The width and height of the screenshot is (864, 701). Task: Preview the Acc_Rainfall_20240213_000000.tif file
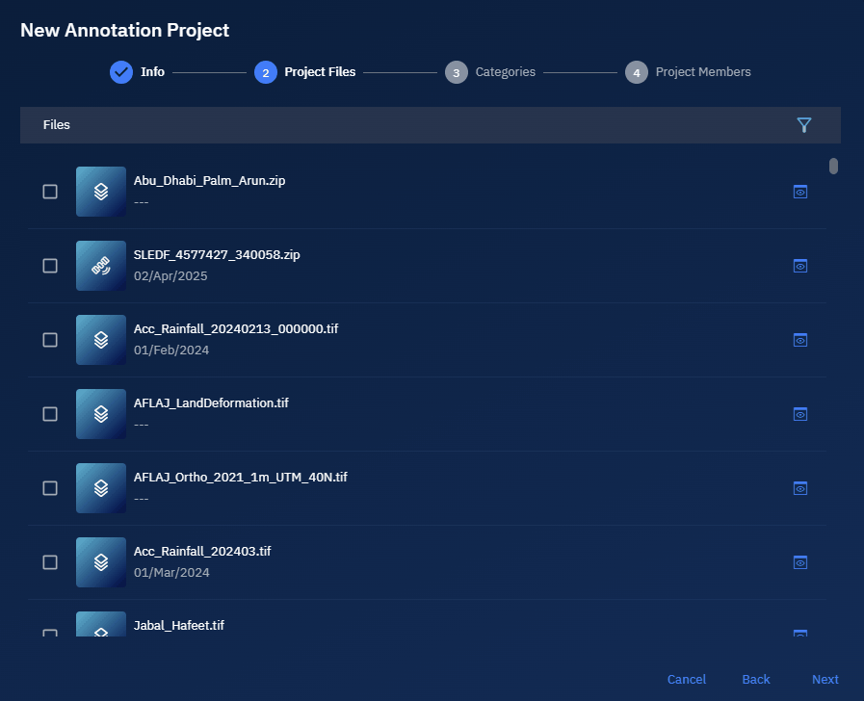point(799,340)
